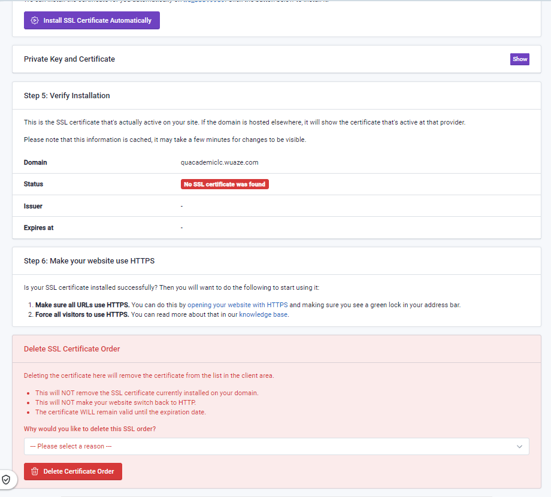The height and width of the screenshot is (497, 551).
Task: Follow the 'opening your website with HTTPS' link
Action: [237, 305]
